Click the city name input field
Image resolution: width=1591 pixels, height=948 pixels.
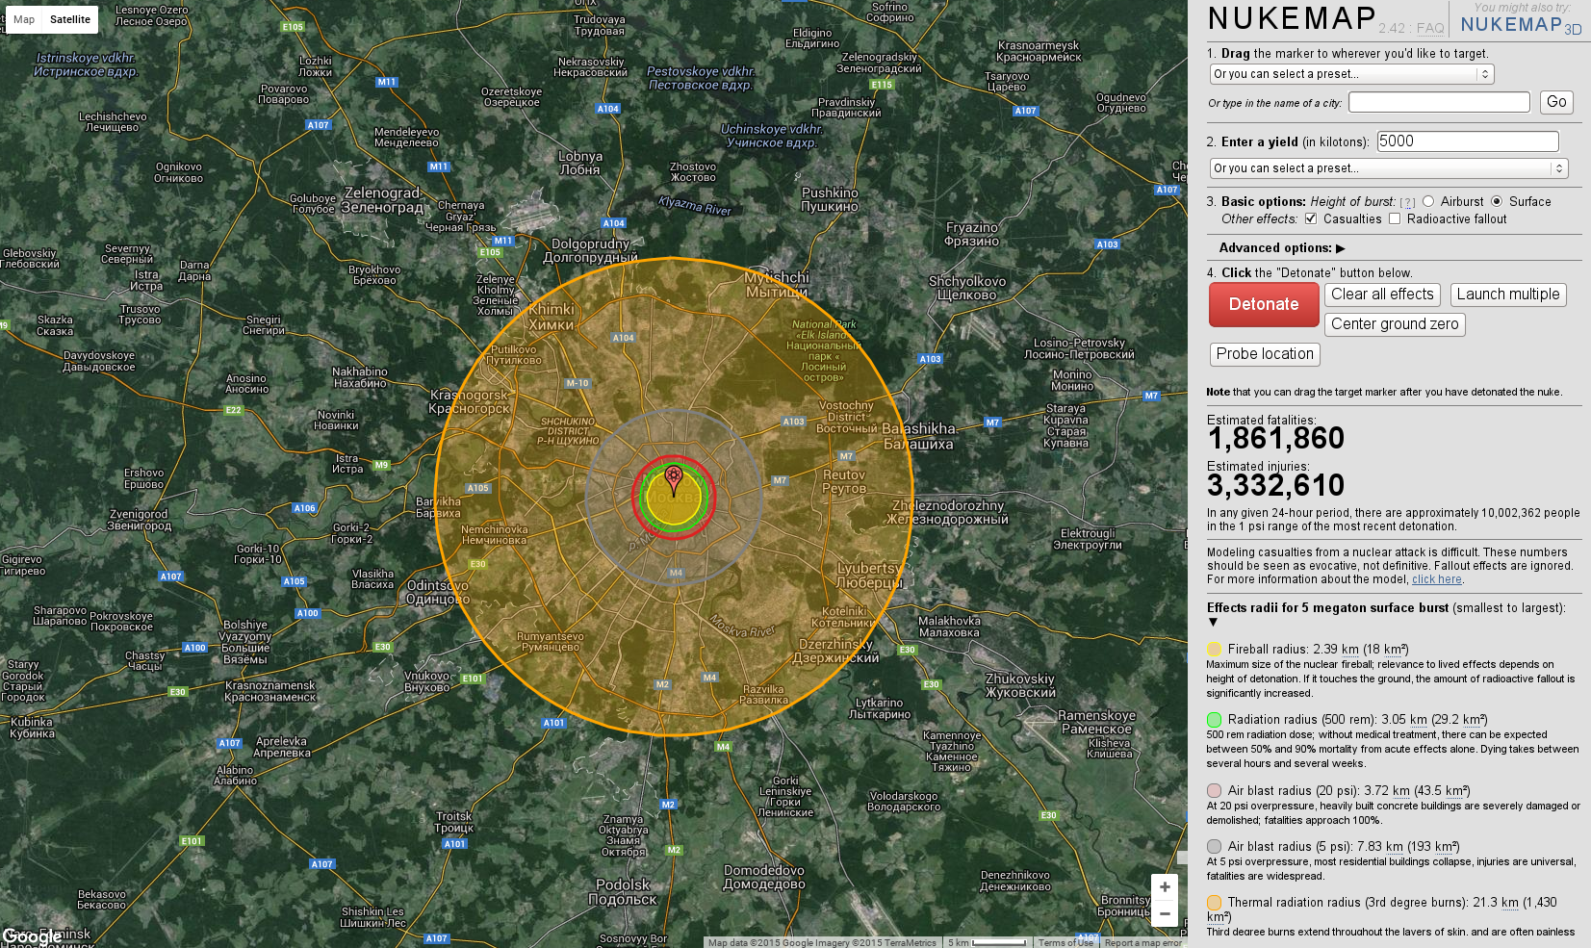point(1439,102)
